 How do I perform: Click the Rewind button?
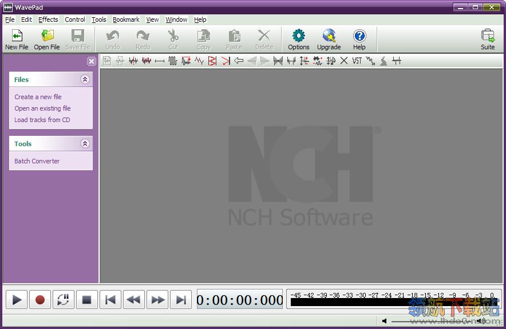(133, 300)
